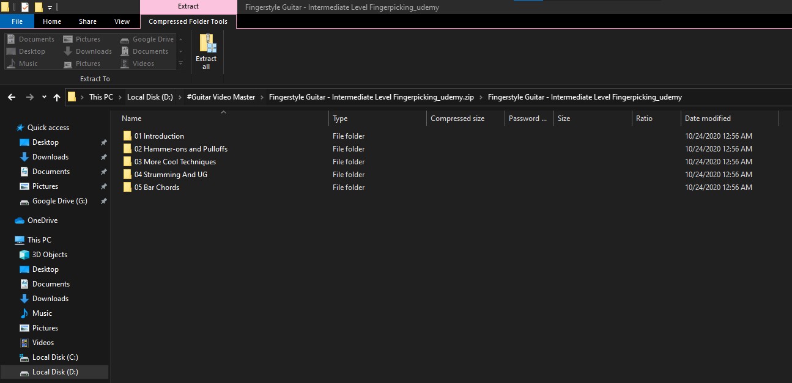Open the File menu tab
Image resolution: width=792 pixels, height=383 pixels.
[17, 21]
